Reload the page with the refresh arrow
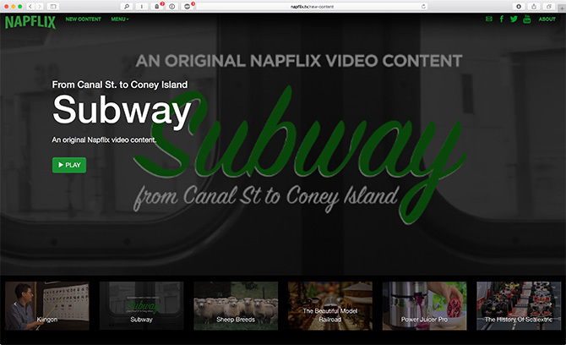Viewport: 566px width, 345px height. coord(423,7)
